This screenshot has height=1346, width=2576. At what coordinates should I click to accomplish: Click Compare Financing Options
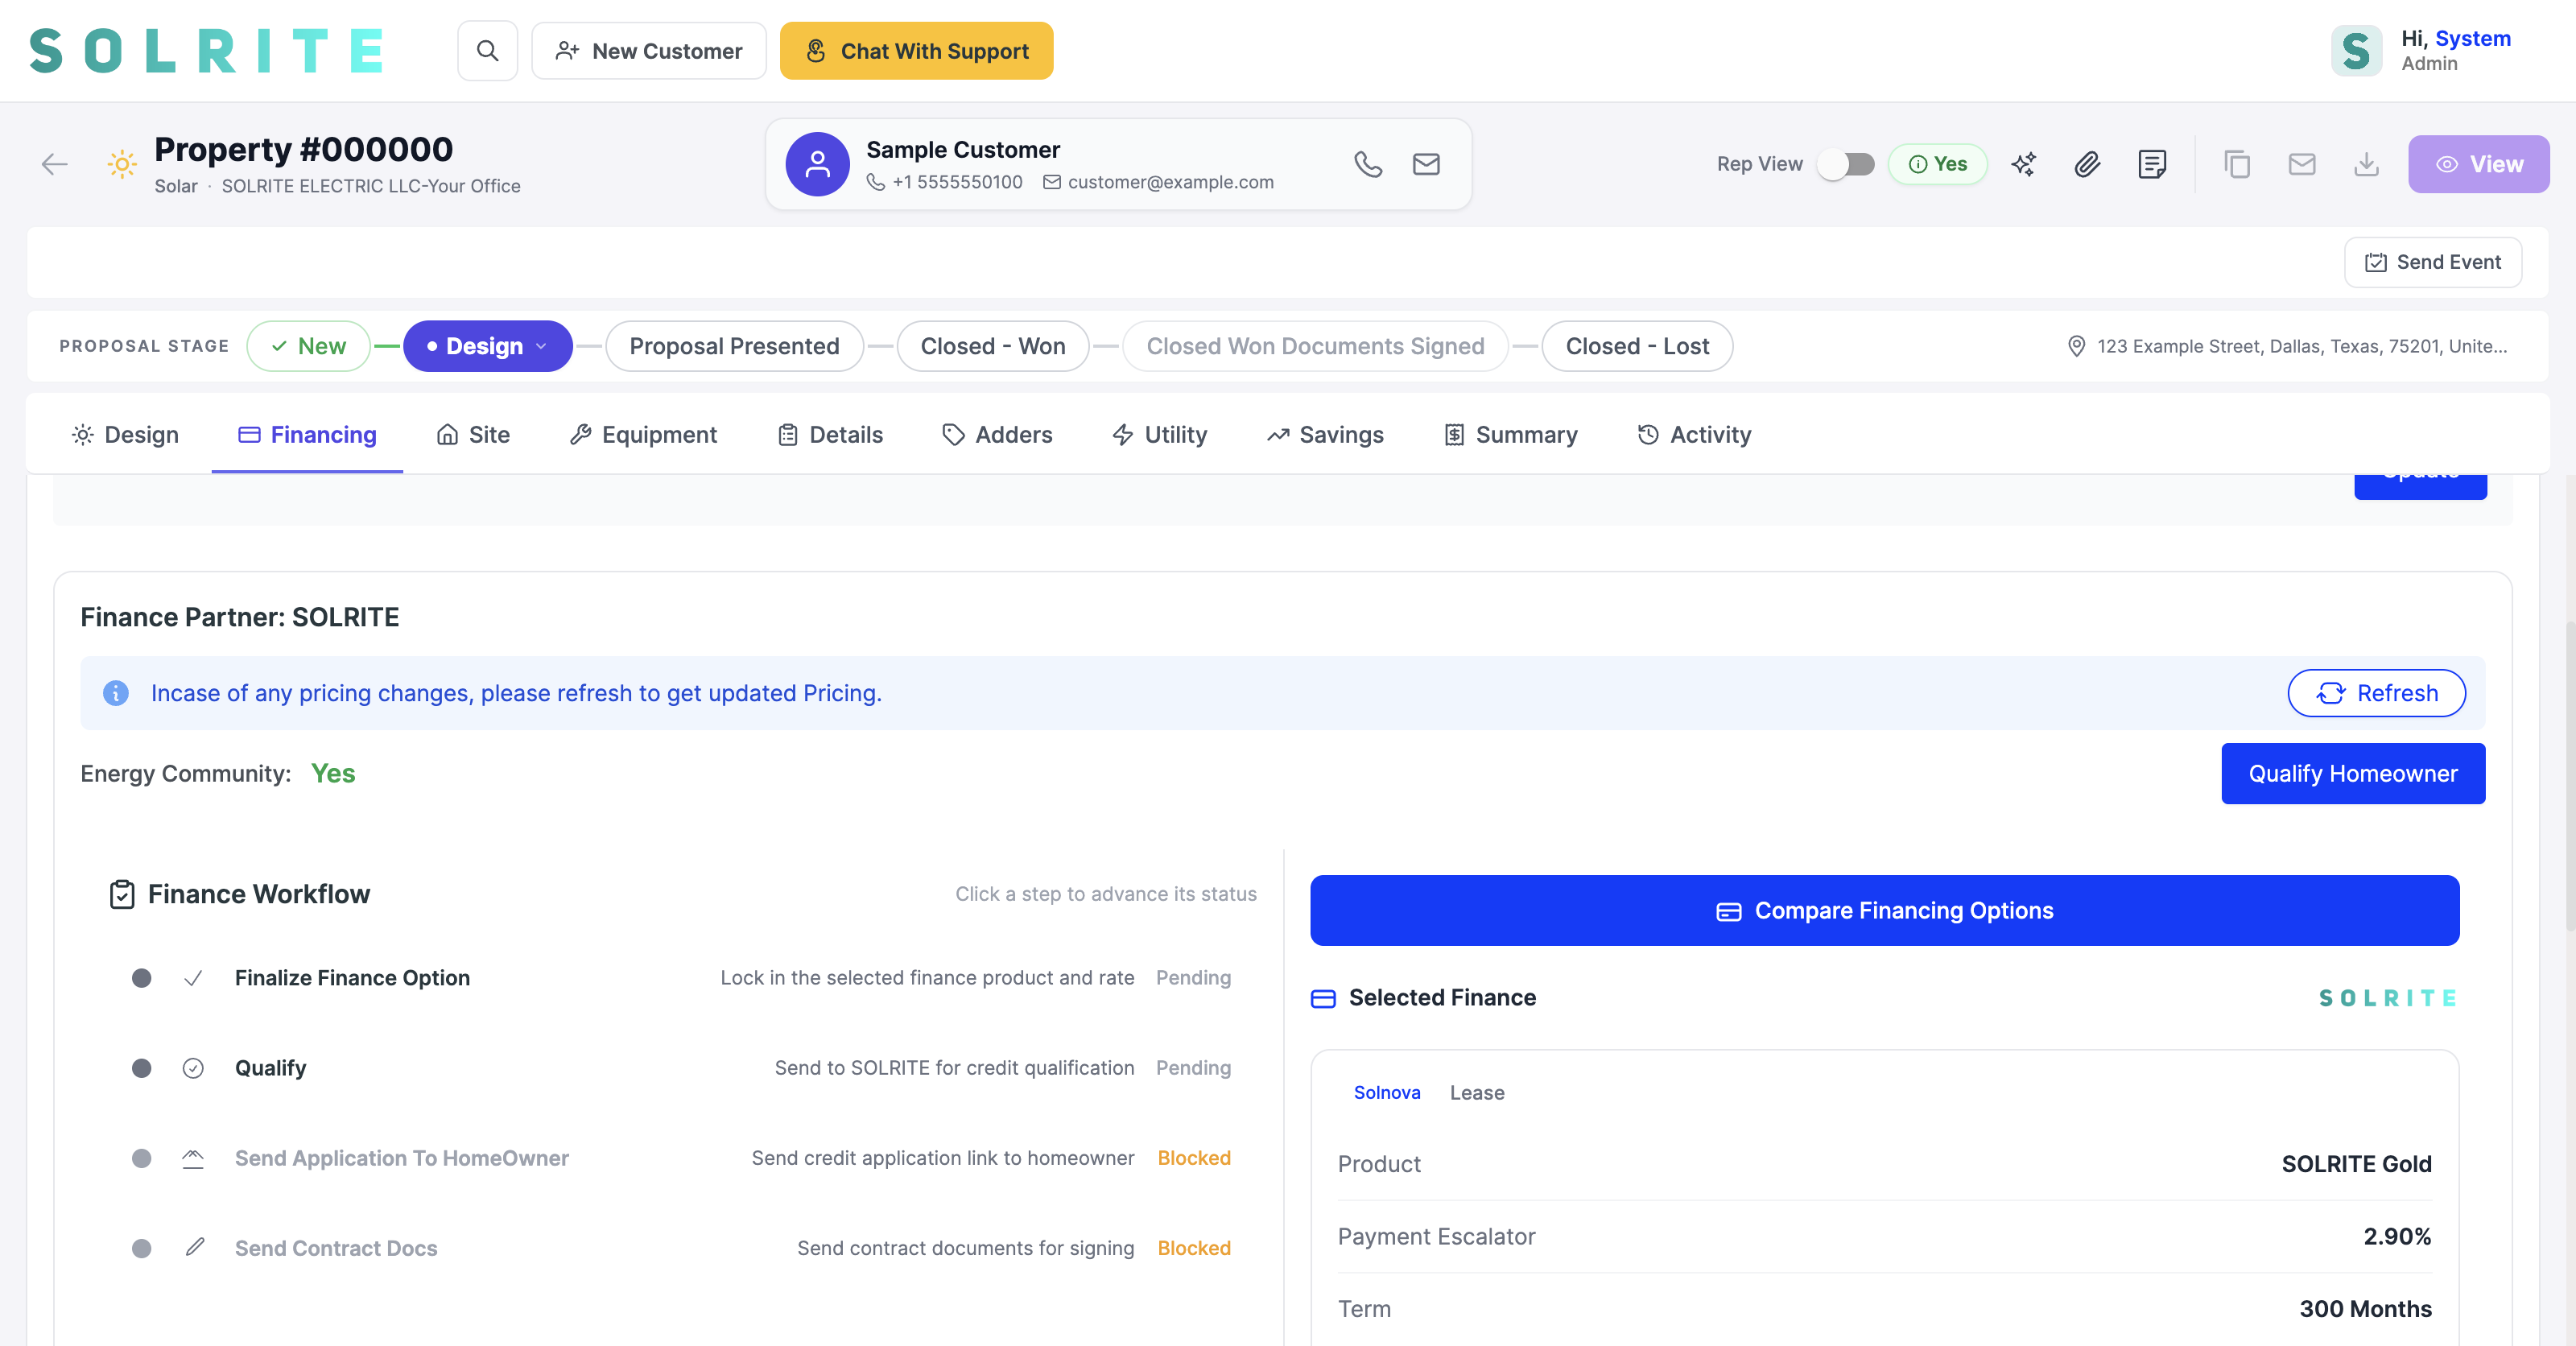click(x=1884, y=910)
